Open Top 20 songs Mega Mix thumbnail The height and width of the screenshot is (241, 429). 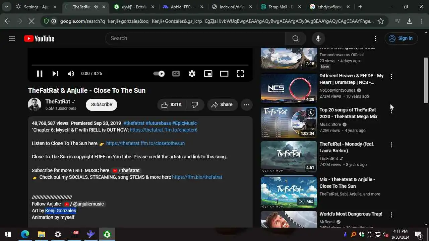(x=289, y=123)
